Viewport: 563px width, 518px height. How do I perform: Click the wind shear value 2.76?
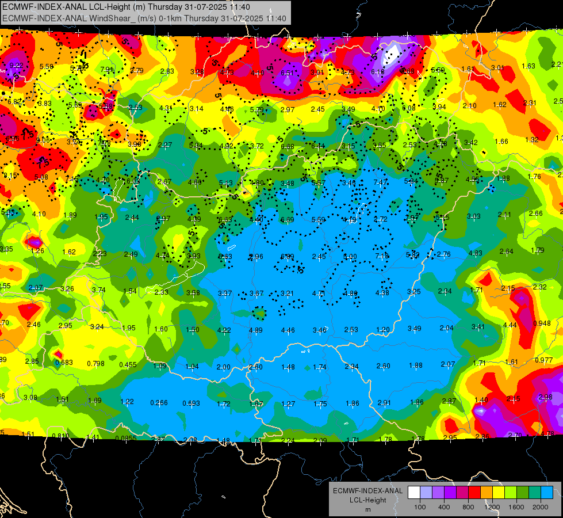pyautogui.click(x=444, y=254)
